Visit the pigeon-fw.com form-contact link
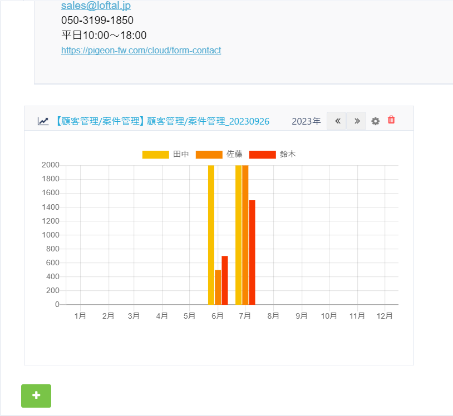Viewport: 453px width, 416px height. pyautogui.click(x=141, y=51)
